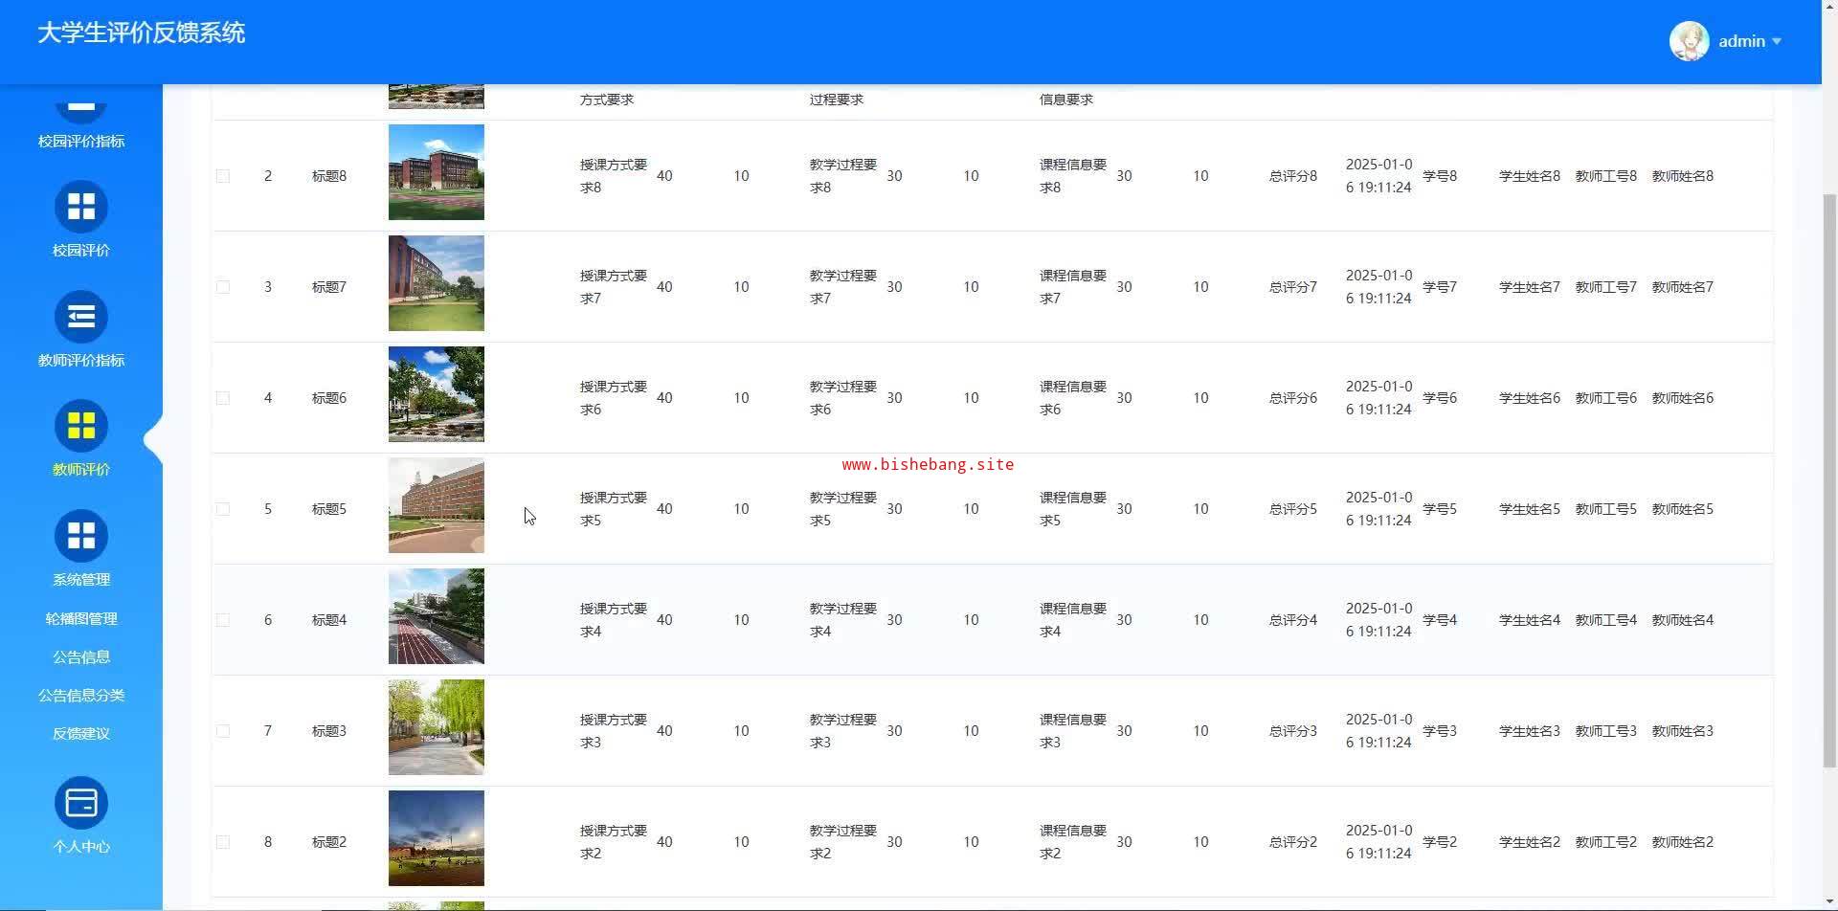The width and height of the screenshot is (1838, 911).
Task: Open the campus photo for 标题8
Action: (437, 172)
